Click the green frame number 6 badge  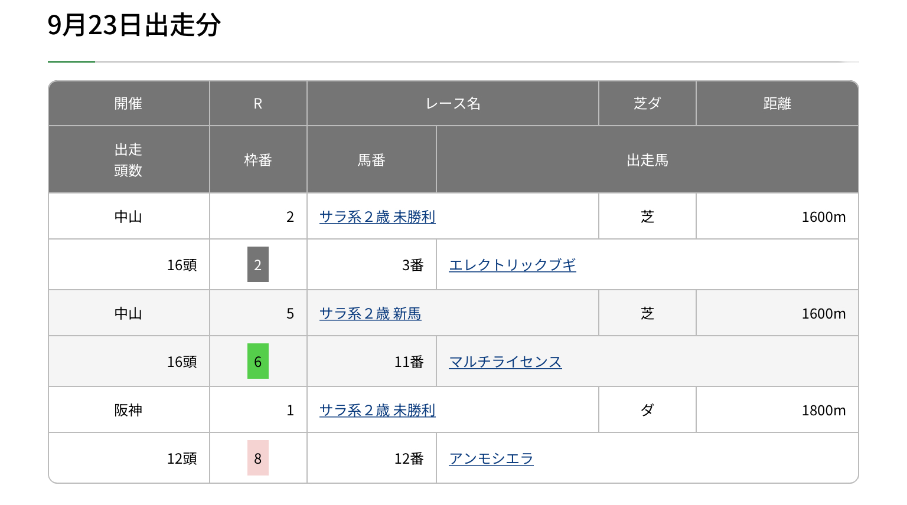coord(257,362)
